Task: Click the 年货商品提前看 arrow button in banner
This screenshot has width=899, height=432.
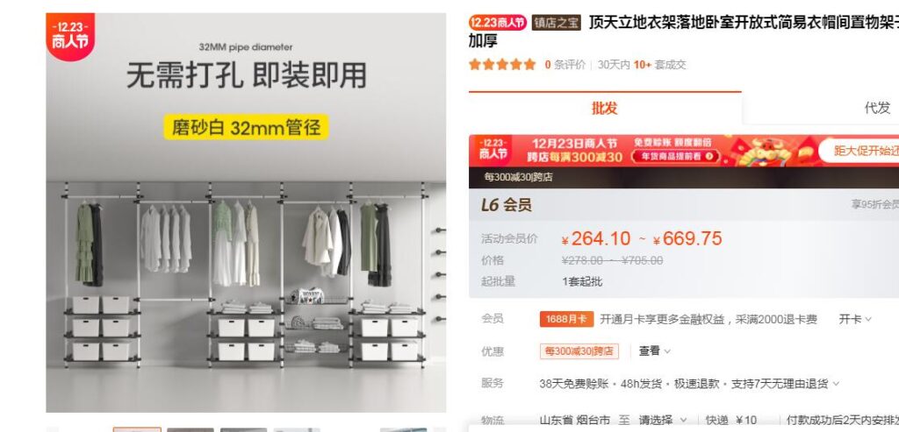Action: (677, 156)
